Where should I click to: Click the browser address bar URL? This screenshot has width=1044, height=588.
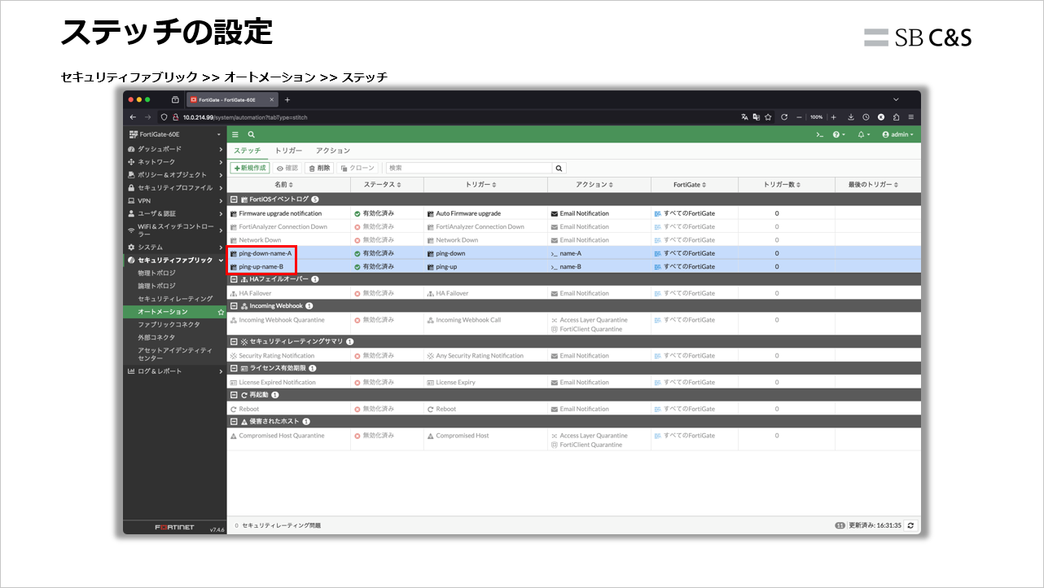tap(244, 117)
